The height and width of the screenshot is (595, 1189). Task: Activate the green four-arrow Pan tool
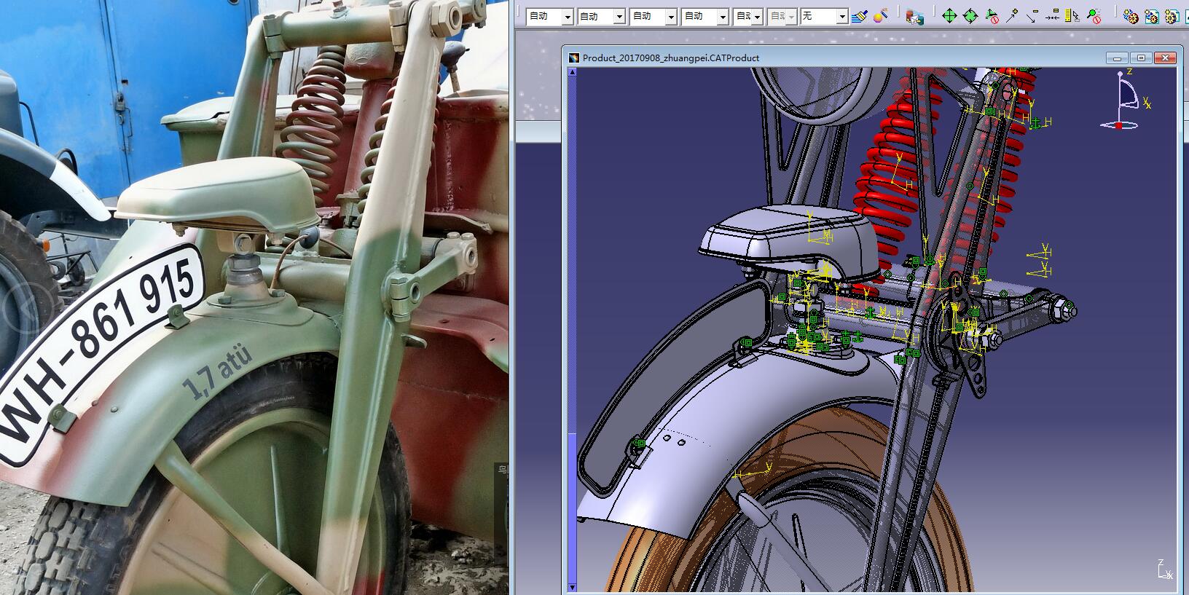tap(949, 16)
